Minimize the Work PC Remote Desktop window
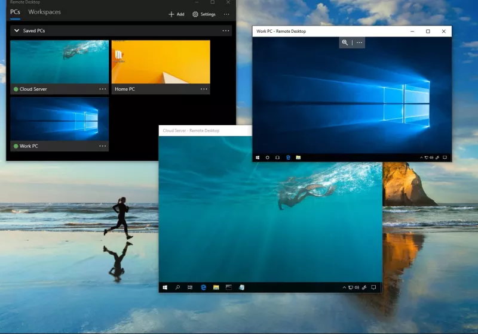The width and height of the screenshot is (478, 334). 412,32
